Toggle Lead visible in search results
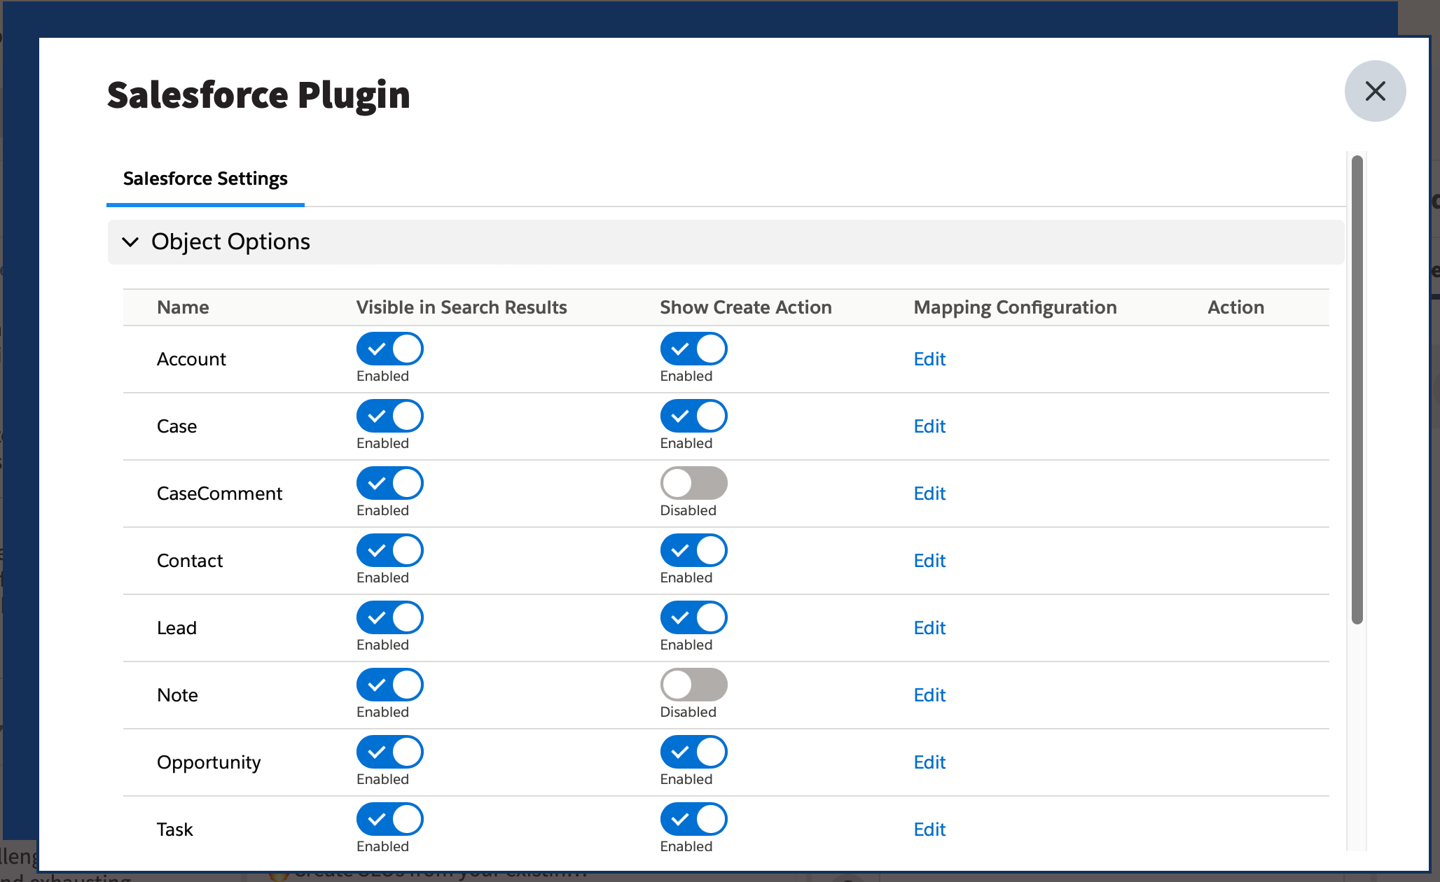The width and height of the screenshot is (1440, 882). click(x=389, y=617)
